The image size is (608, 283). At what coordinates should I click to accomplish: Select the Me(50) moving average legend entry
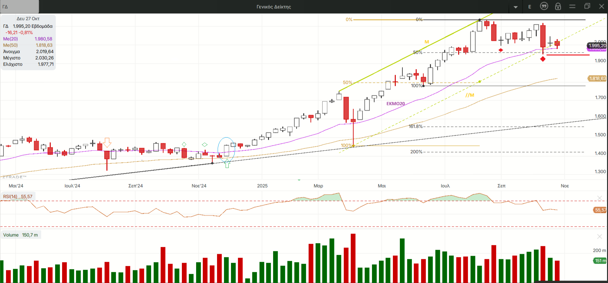tap(10, 45)
